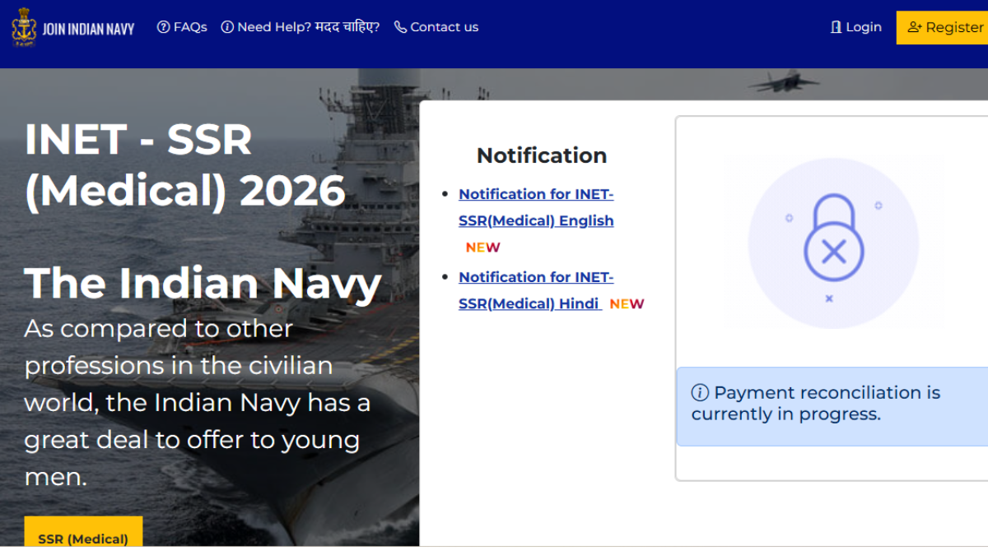Click the info icon in payment reconciliation alert
The width and height of the screenshot is (988, 555).
click(x=700, y=393)
